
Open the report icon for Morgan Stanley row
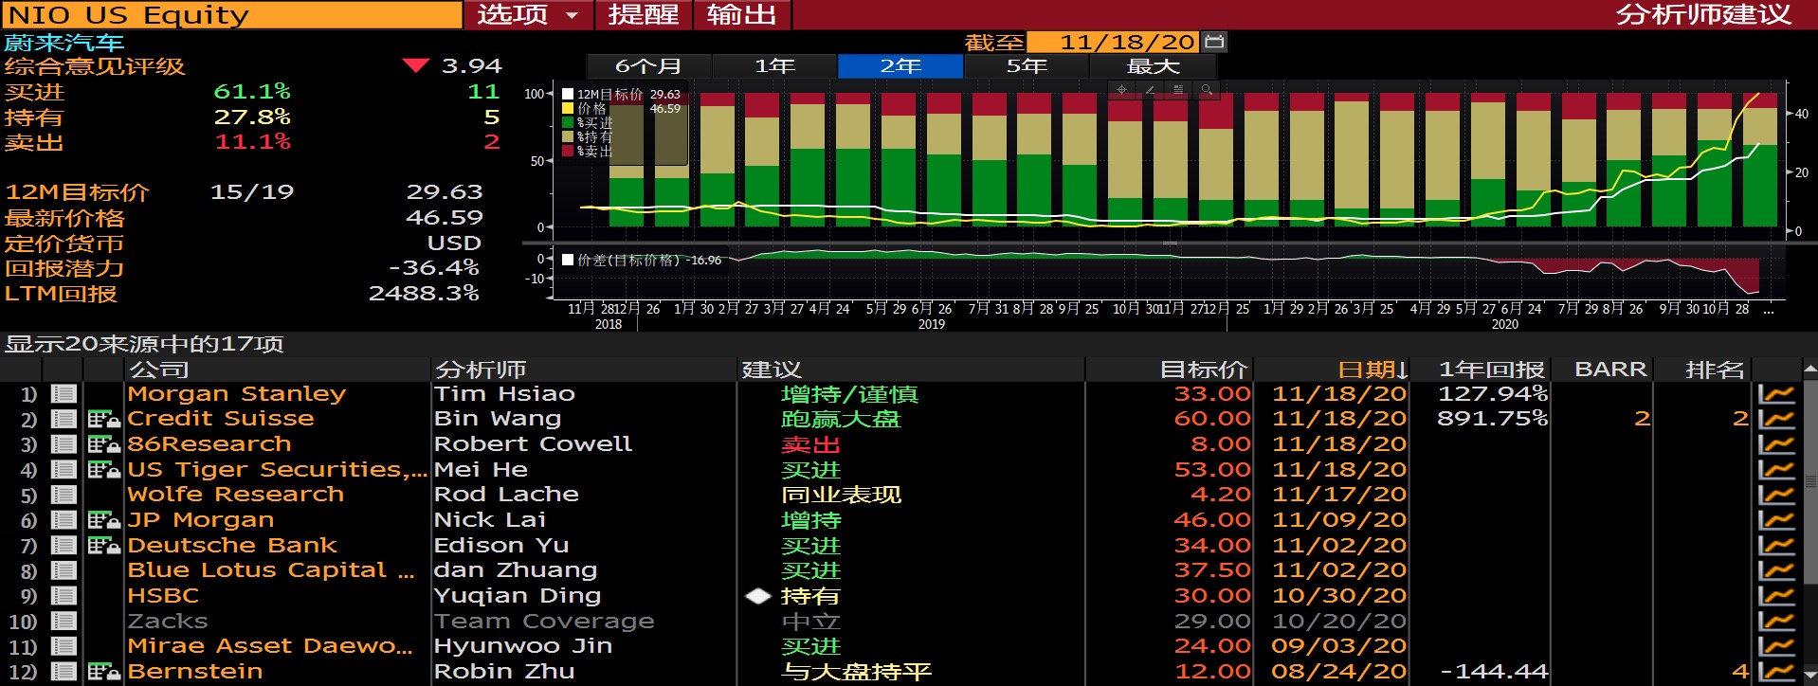(64, 393)
